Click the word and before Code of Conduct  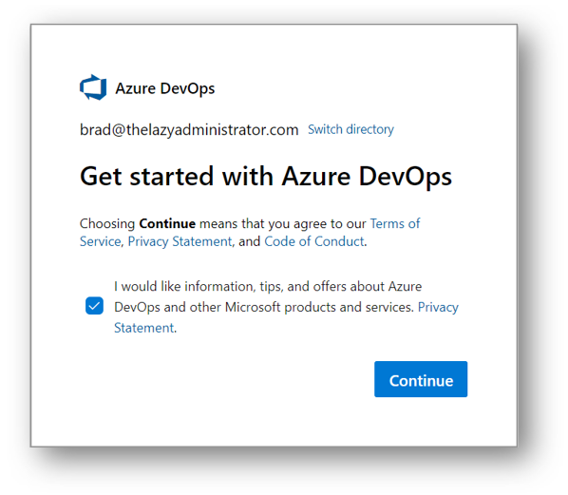pyautogui.click(x=249, y=241)
